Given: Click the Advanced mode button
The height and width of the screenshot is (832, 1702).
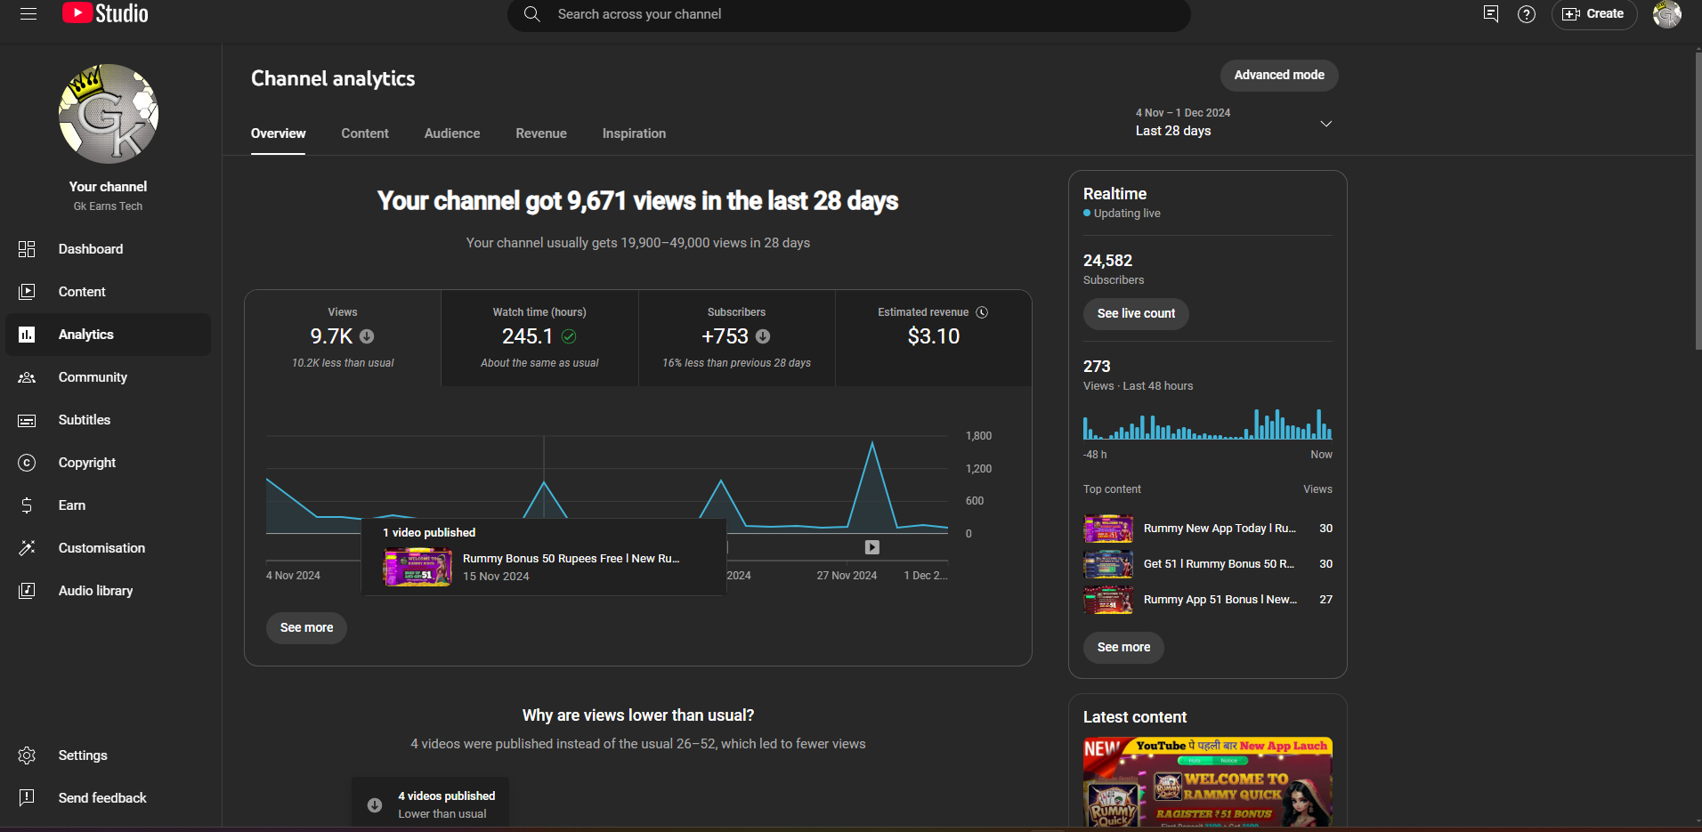Looking at the screenshot, I should pos(1279,76).
